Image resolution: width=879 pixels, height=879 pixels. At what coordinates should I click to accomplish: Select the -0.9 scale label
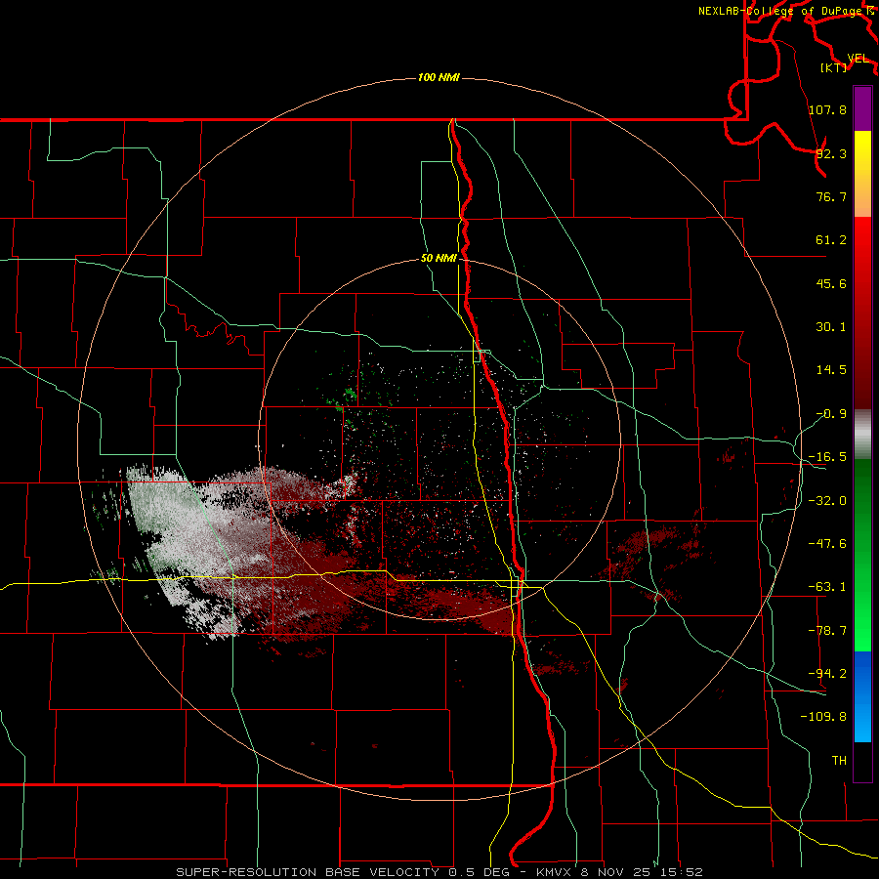(x=831, y=414)
